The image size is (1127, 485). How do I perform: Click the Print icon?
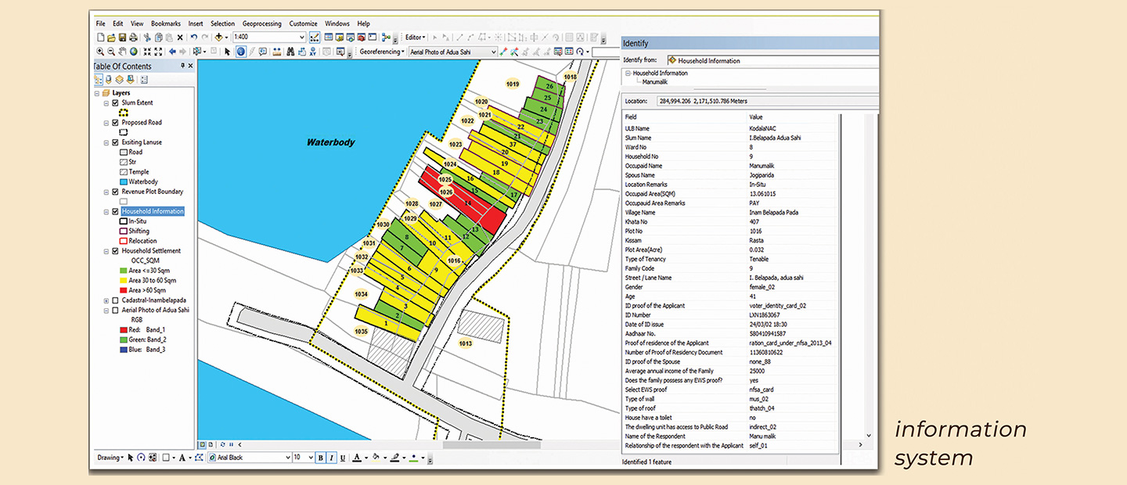point(133,38)
